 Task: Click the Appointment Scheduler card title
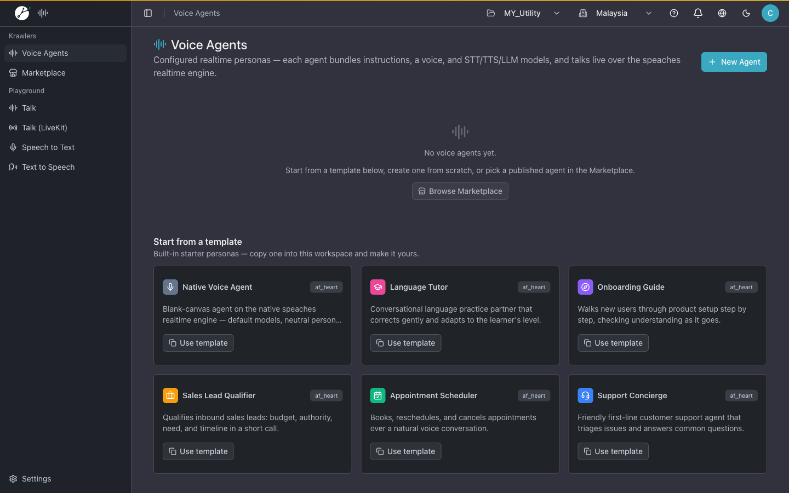point(434,395)
